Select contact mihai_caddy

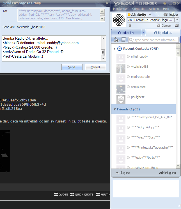click(x=139, y=56)
